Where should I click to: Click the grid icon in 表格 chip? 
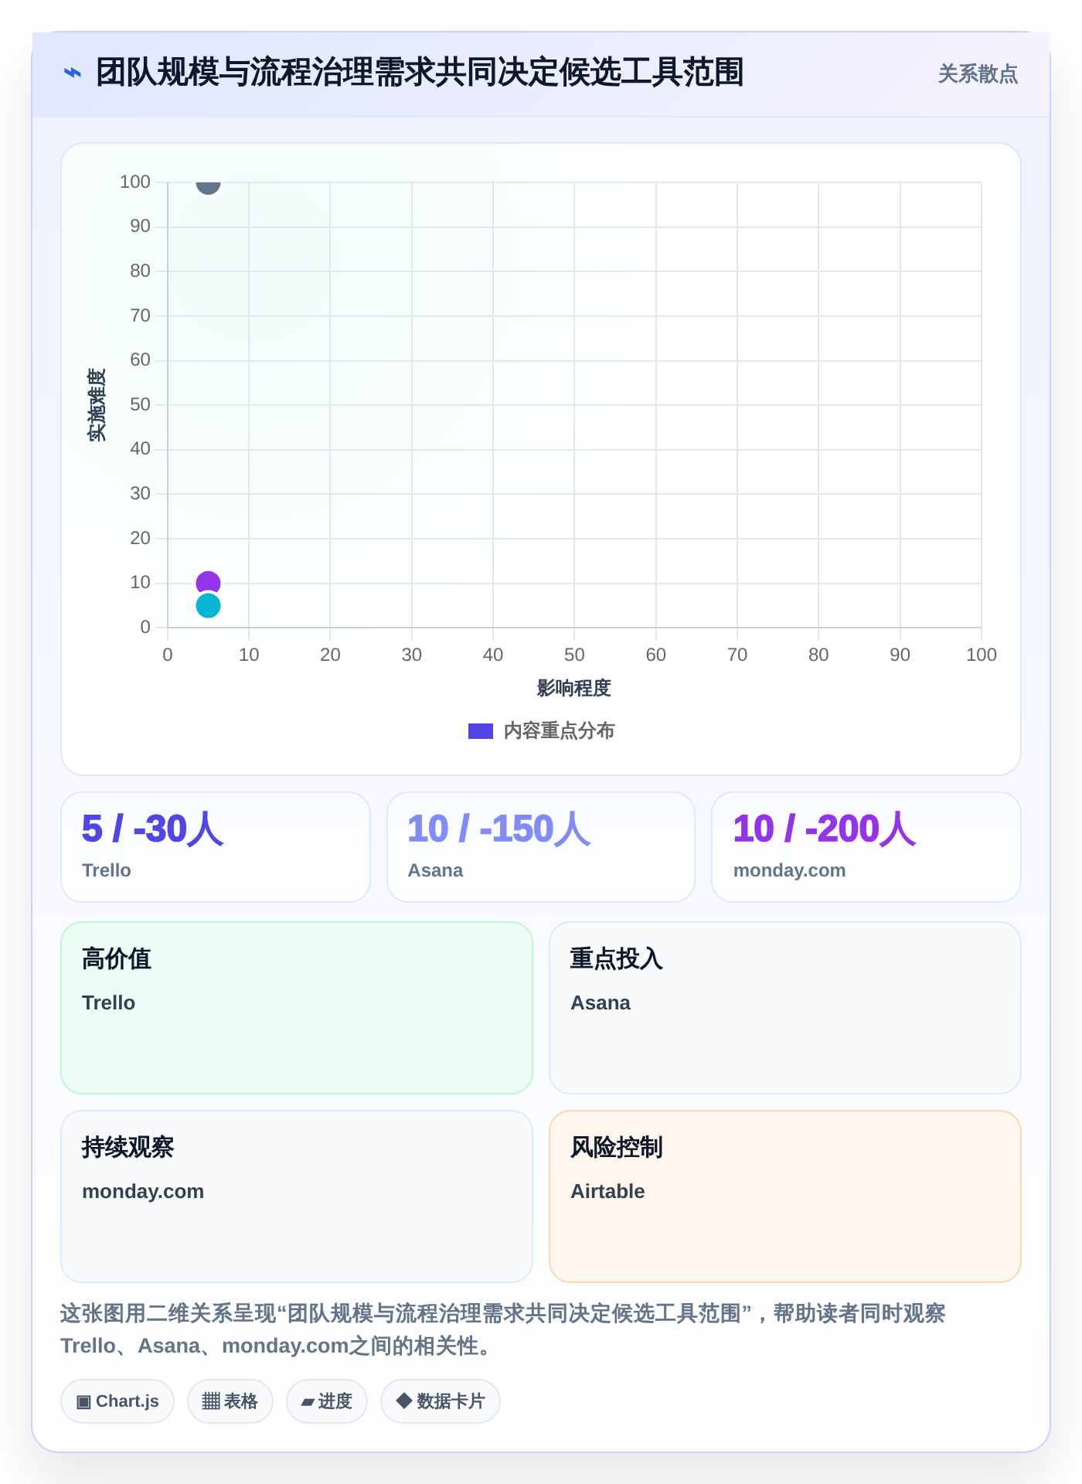click(x=211, y=1401)
